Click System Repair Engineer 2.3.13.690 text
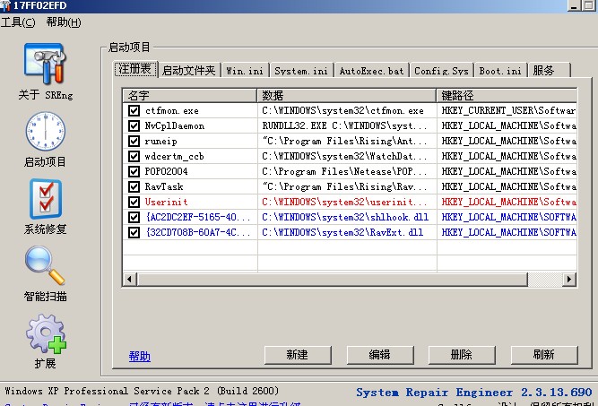 [x=474, y=393]
